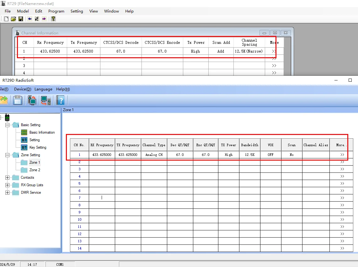This screenshot has height=267, width=358.
Task: Click the Basic Information circuit board icon
Action: coord(24,132)
